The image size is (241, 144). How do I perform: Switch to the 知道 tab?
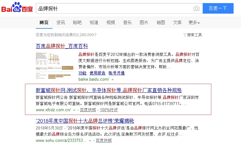coord(94,23)
